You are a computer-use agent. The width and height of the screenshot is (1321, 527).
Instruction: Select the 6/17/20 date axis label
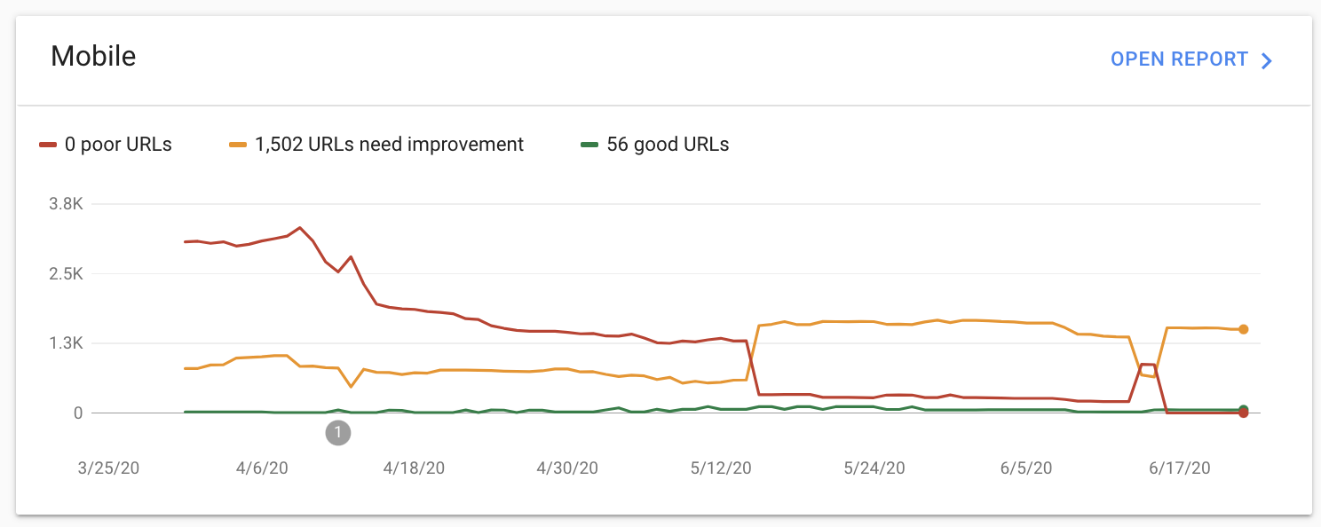[x=1181, y=468]
